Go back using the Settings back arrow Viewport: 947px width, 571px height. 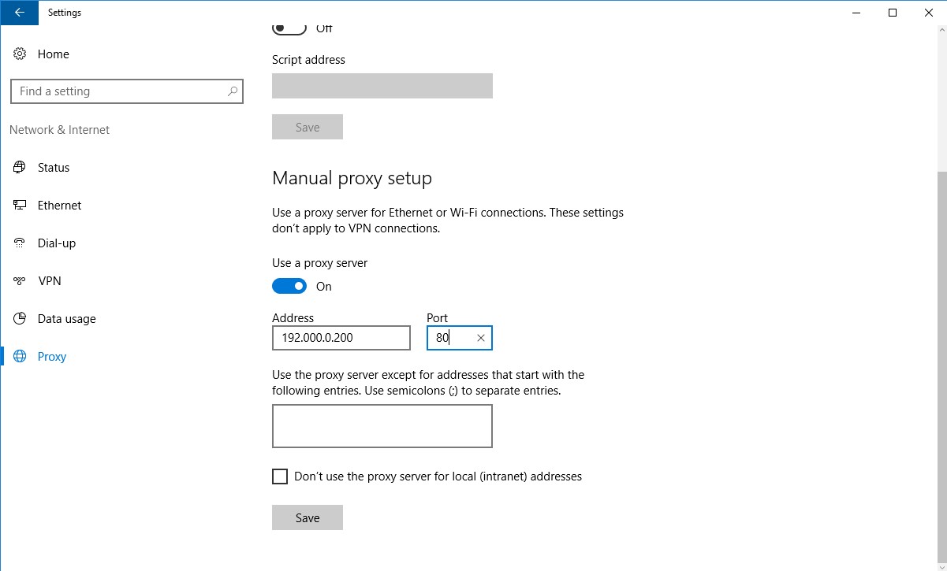[19, 13]
